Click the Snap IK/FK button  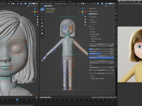(100, 44)
